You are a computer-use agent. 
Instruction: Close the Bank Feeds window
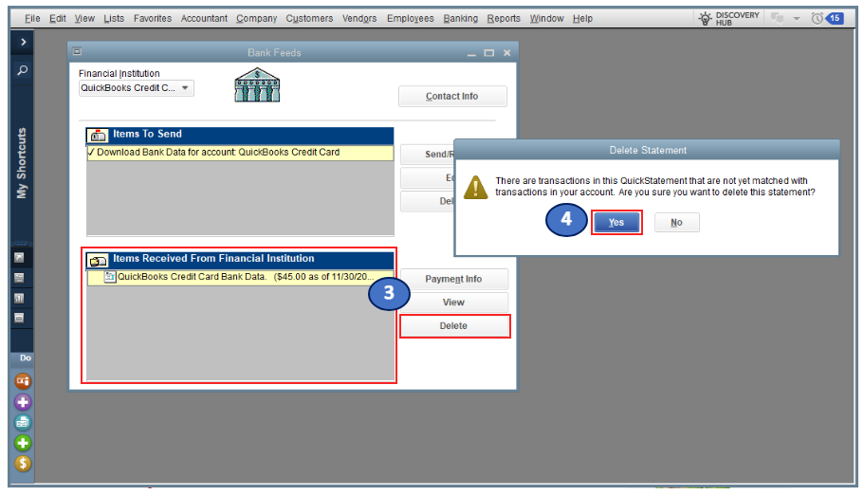tap(507, 53)
